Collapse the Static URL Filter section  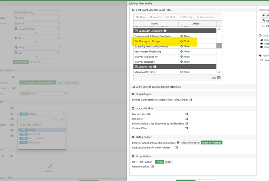point(133,108)
